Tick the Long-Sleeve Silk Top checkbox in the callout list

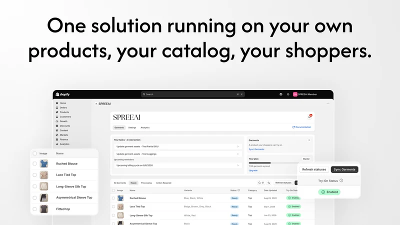(34, 186)
